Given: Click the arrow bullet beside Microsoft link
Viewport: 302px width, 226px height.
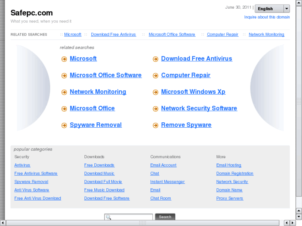Looking at the screenshot, I should point(64,59).
